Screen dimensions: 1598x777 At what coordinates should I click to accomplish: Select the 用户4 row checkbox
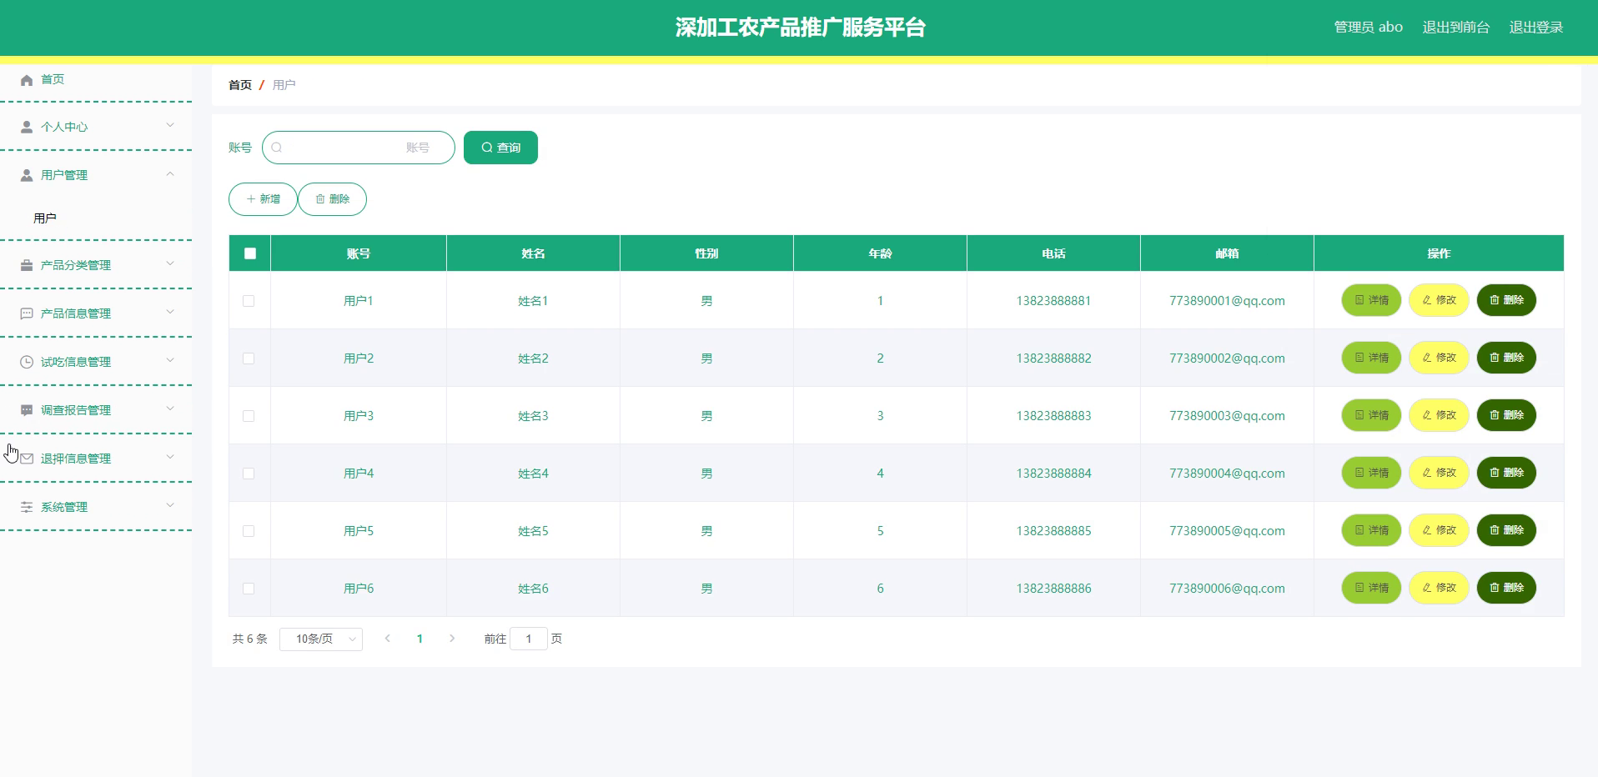click(249, 474)
